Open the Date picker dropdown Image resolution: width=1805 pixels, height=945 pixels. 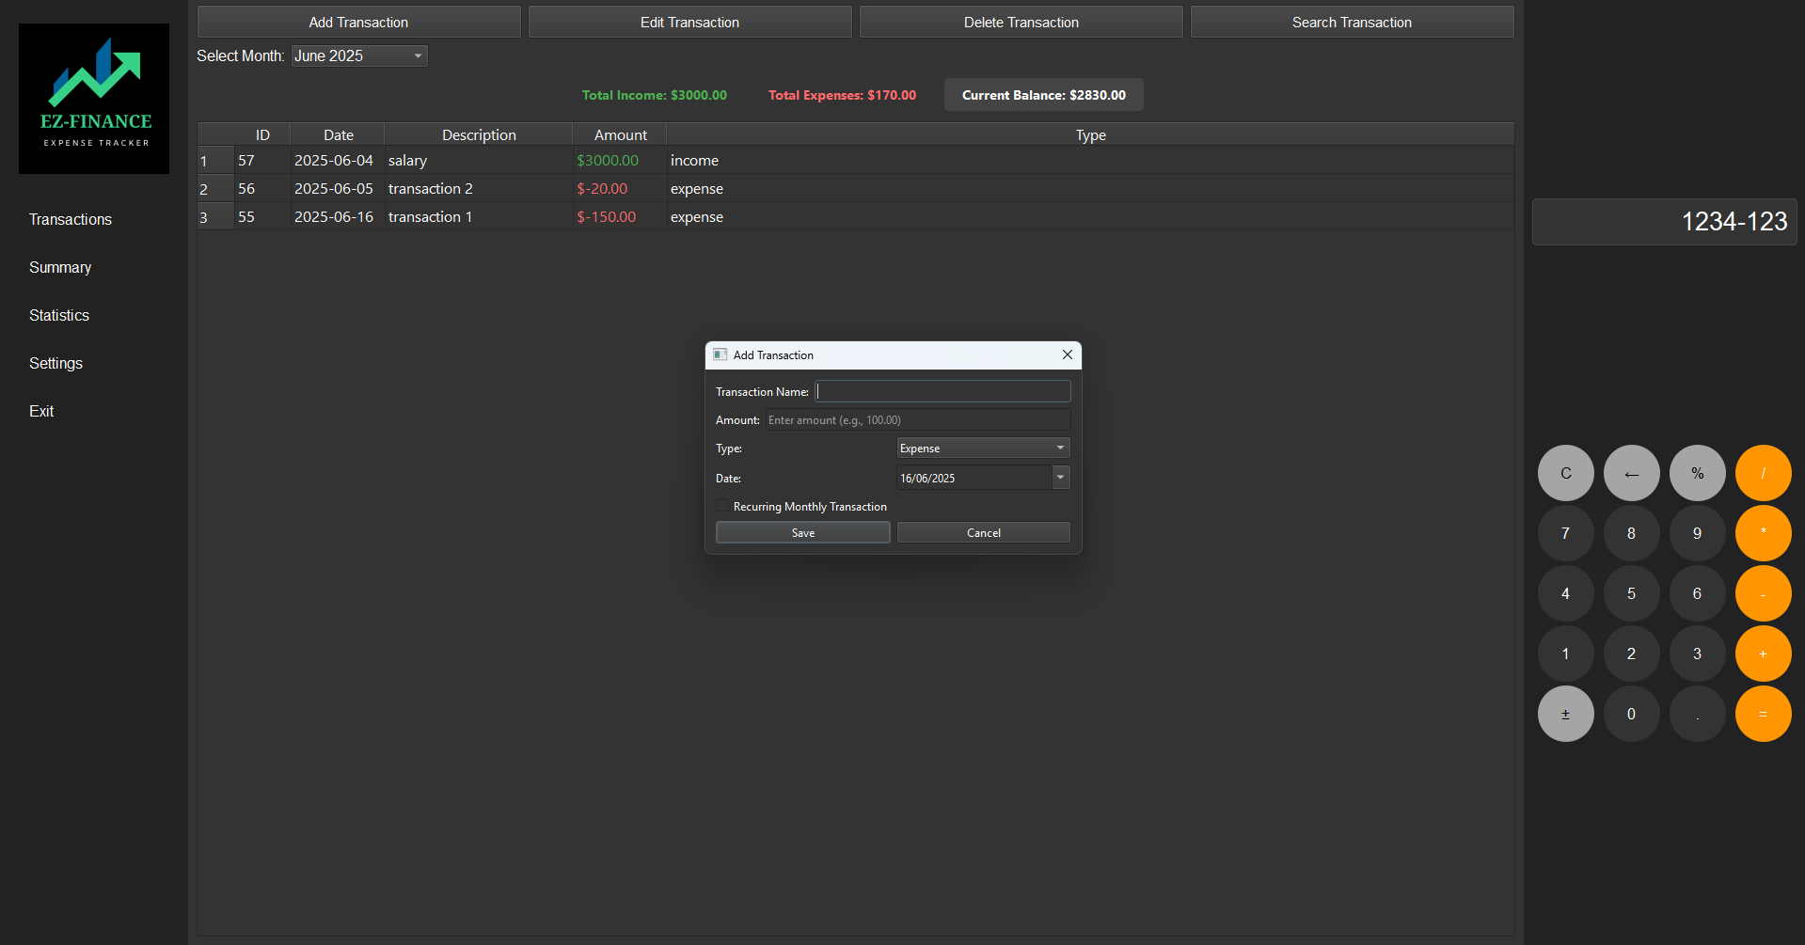pos(1060,478)
